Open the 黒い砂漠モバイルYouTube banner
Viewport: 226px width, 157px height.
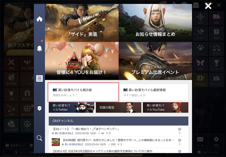[x=166, y=107]
